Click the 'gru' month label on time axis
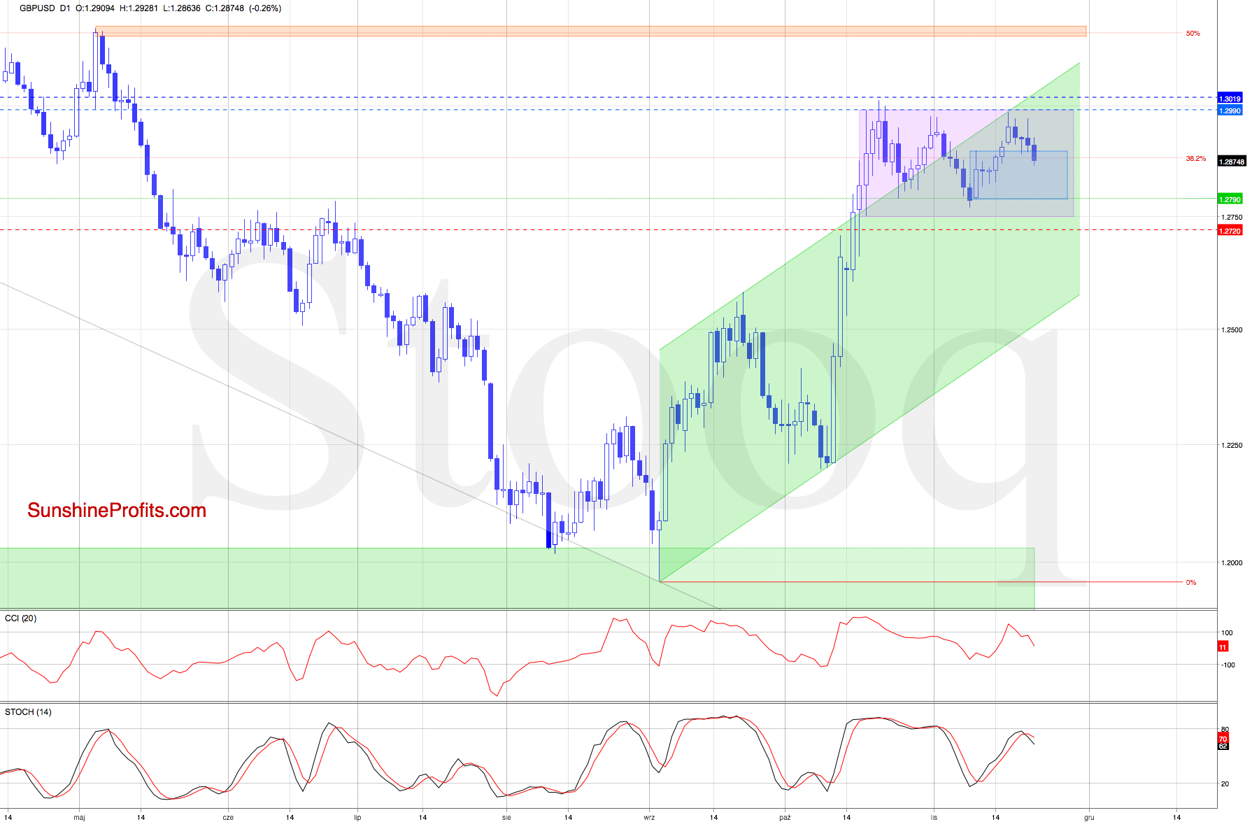 [1089, 818]
